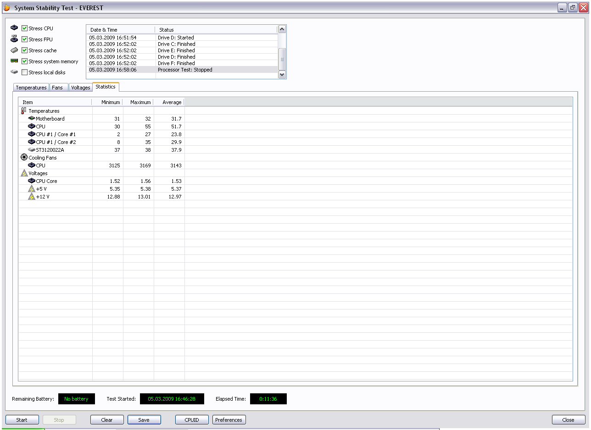The height and width of the screenshot is (430, 591).
Task: Click ST3120022A average value 37.9
Action: pos(176,150)
